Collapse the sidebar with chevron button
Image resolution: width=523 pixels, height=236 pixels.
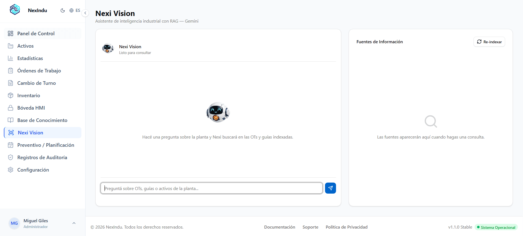point(85,13)
